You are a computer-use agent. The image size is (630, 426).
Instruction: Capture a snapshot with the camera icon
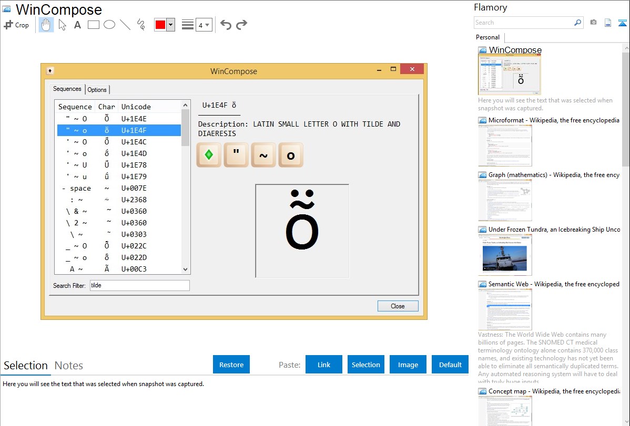(x=593, y=23)
